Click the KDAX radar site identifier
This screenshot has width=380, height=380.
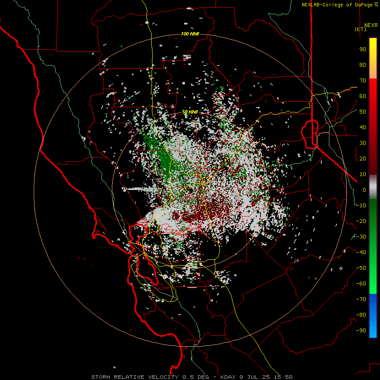coord(228,377)
